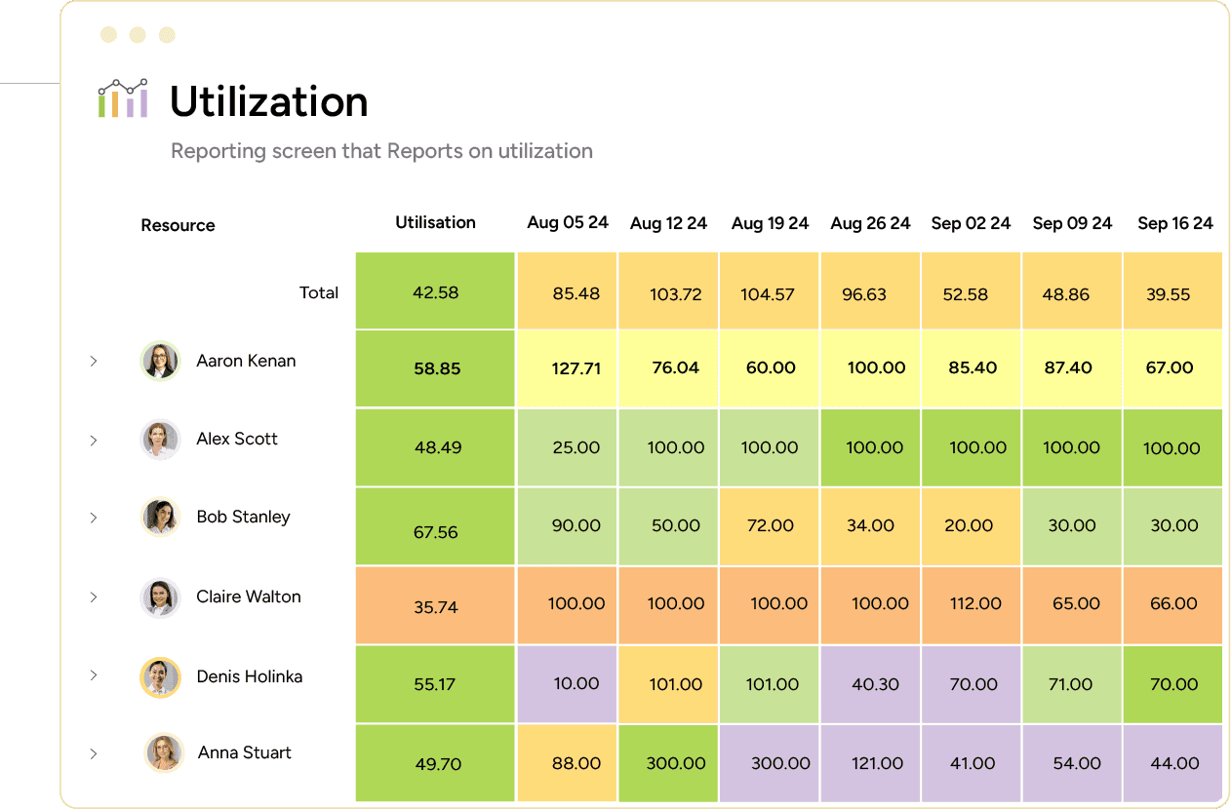Click the first yellow window dot
The width and height of the screenshot is (1231, 809).
tap(107, 33)
